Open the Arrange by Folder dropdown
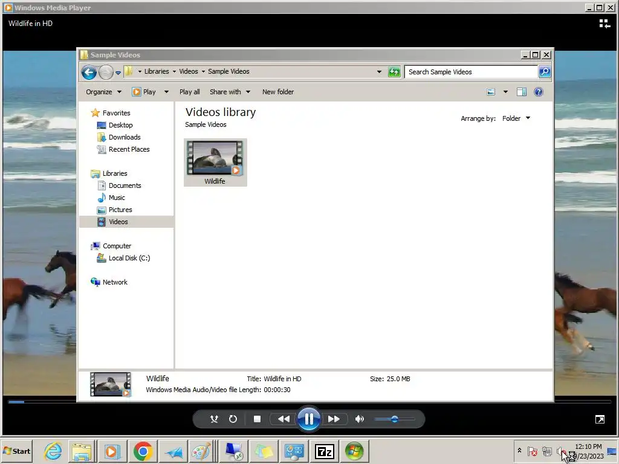Screen dimensions: 619x464 [x=516, y=118]
